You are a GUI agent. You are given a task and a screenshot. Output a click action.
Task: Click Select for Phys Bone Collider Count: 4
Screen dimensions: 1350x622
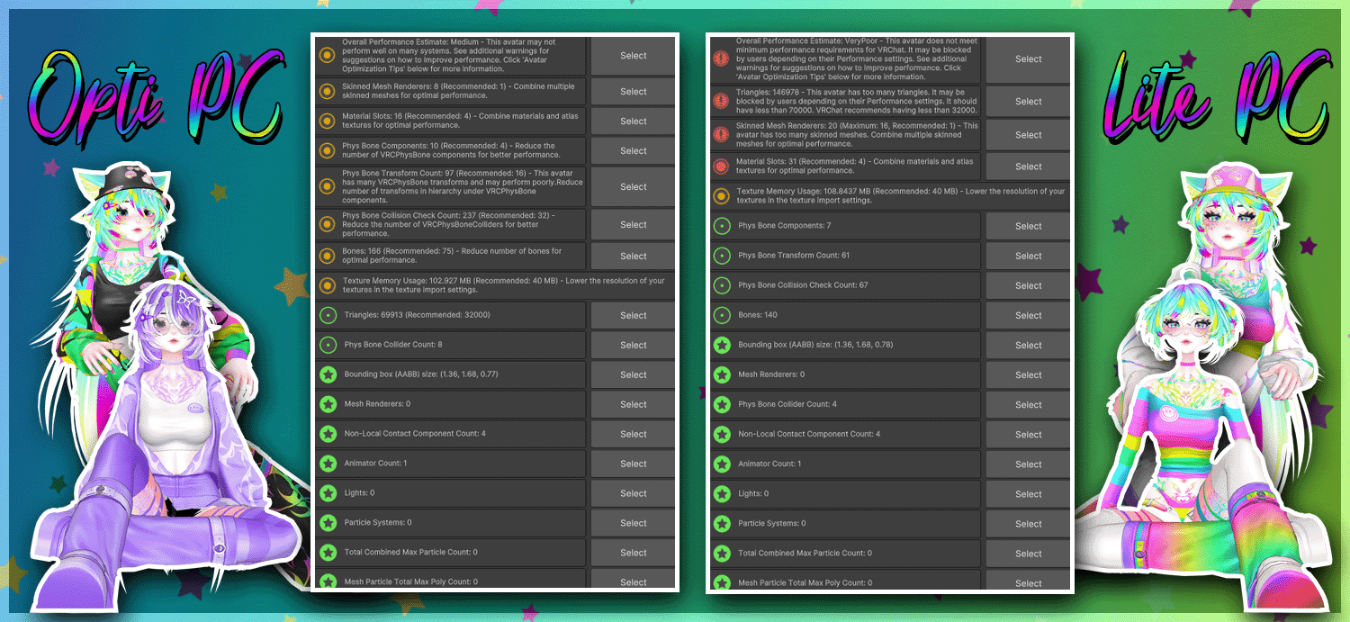tap(1028, 405)
